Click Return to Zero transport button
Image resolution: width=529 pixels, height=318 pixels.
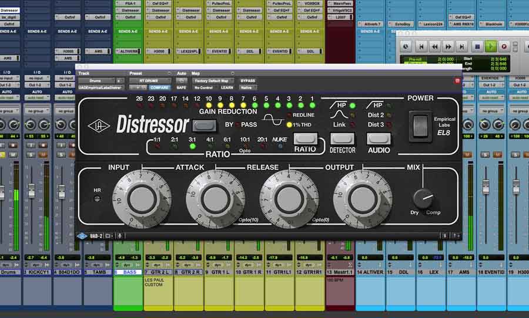pyautogui.click(x=421, y=46)
